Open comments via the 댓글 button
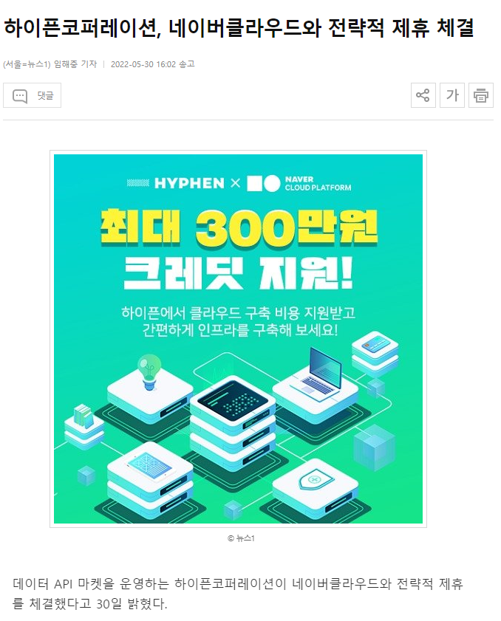Screen dimensions: 501x621 [32, 95]
